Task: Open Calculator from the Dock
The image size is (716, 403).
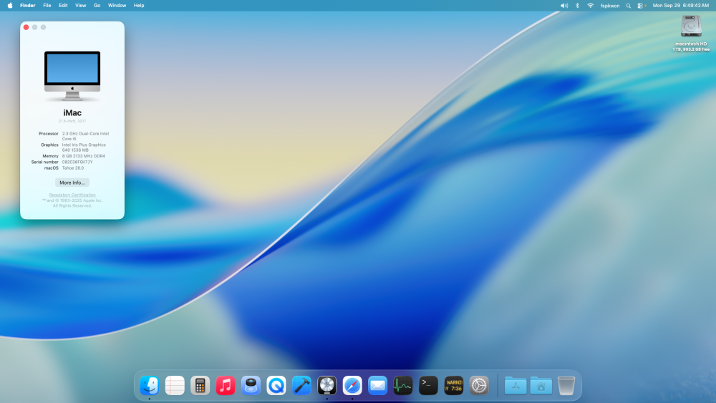Action: click(200, 385)
